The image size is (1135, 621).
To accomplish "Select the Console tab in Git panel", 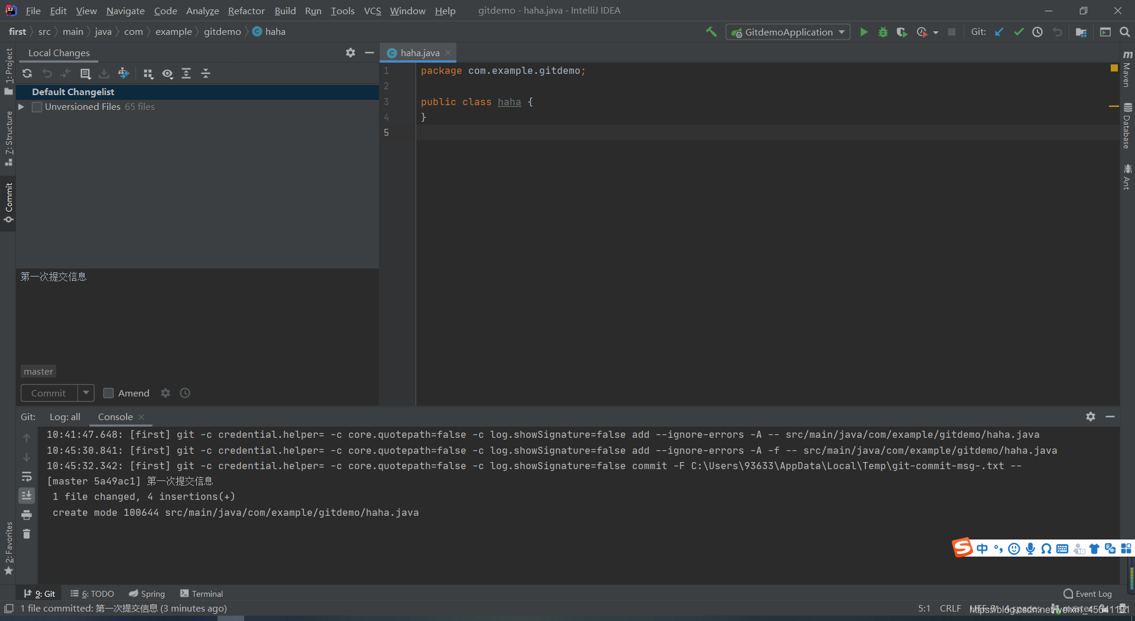I will pyautogui.click(x=115, y=417).
